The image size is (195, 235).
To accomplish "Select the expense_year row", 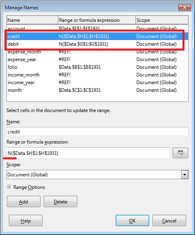I will coord(97,59).
